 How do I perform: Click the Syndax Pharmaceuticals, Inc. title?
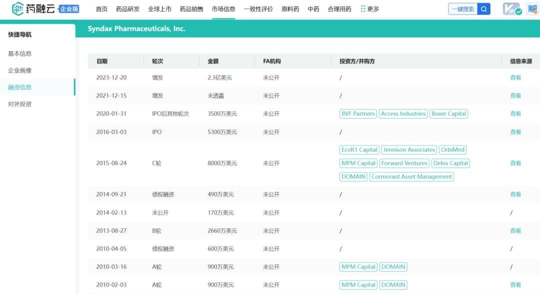(x=136, y=28)
